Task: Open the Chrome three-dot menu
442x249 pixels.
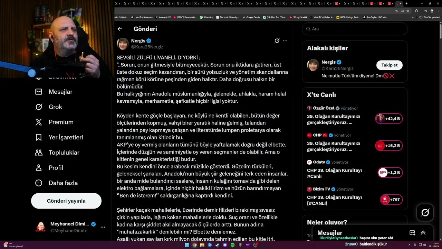Action: [x=438, y=11]
